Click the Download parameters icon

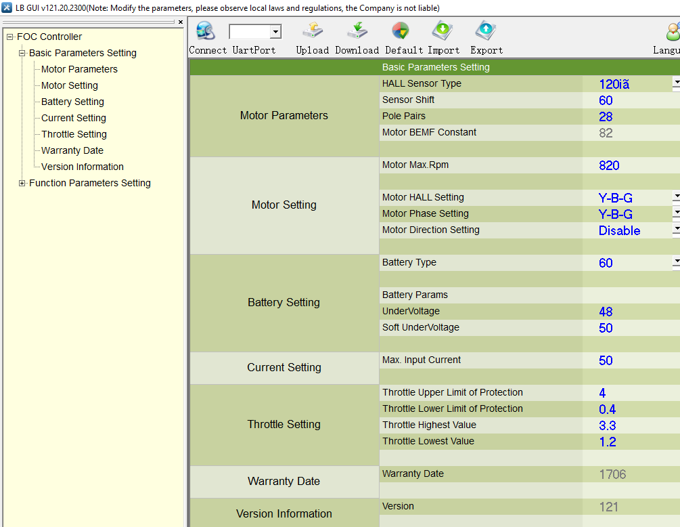[357, 32]
